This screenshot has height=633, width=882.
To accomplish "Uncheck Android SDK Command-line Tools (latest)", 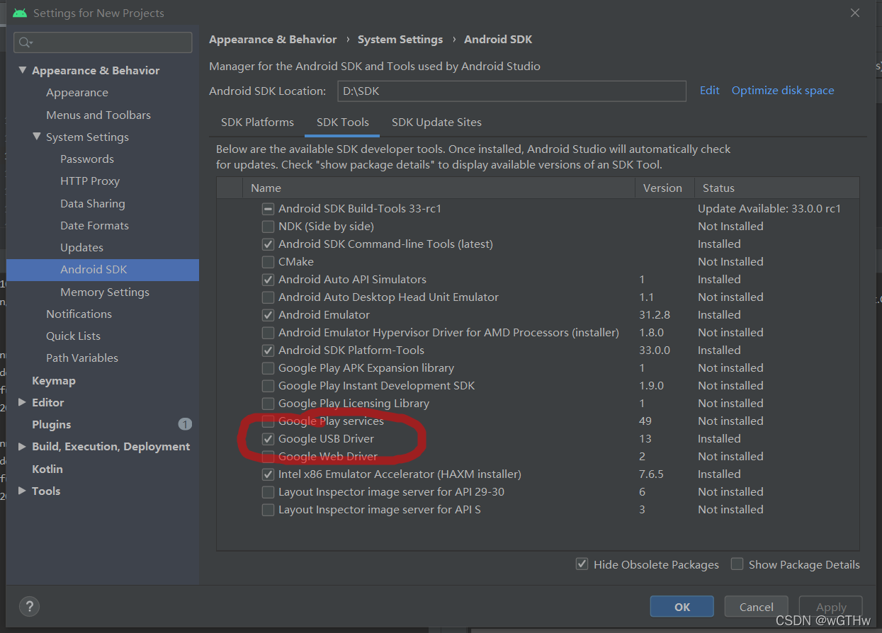I will (x=268, y=244).
